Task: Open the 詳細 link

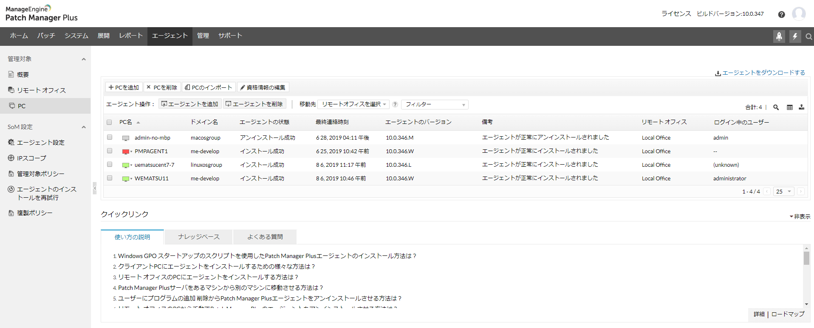Action: [x=759, y=314]
